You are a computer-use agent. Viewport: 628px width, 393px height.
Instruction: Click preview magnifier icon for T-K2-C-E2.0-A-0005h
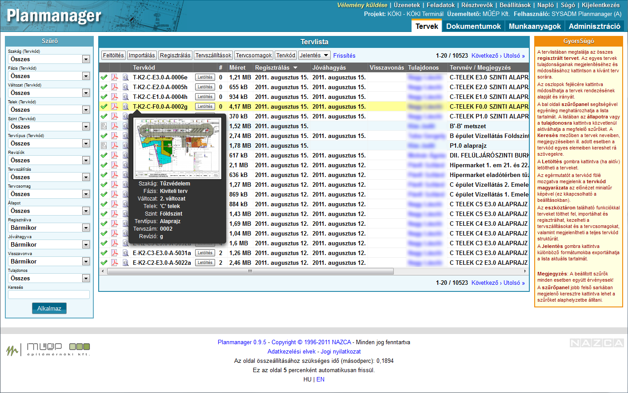pyautogui.click(x=125, y=87)
